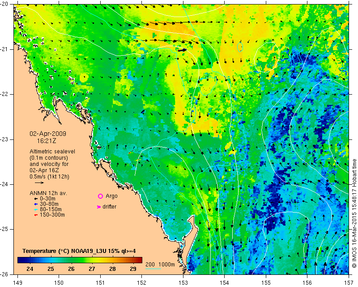This screenshot has width=358, height=287.
Task: Click latitude axis label '-24'
Action: coord(4,184)
